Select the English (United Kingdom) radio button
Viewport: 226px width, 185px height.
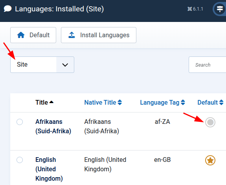20,160
